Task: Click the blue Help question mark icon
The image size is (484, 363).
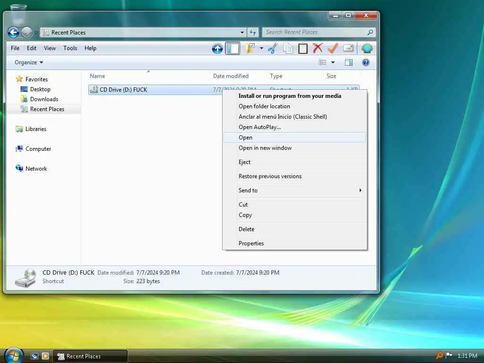Action: click(366, 62)
